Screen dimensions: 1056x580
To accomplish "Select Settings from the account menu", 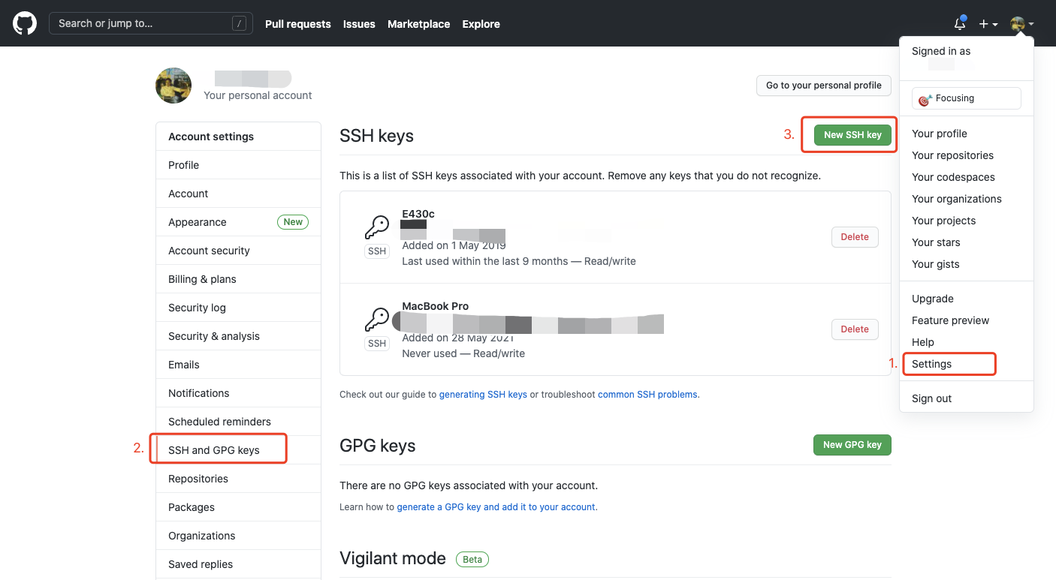I will point(931,364).
